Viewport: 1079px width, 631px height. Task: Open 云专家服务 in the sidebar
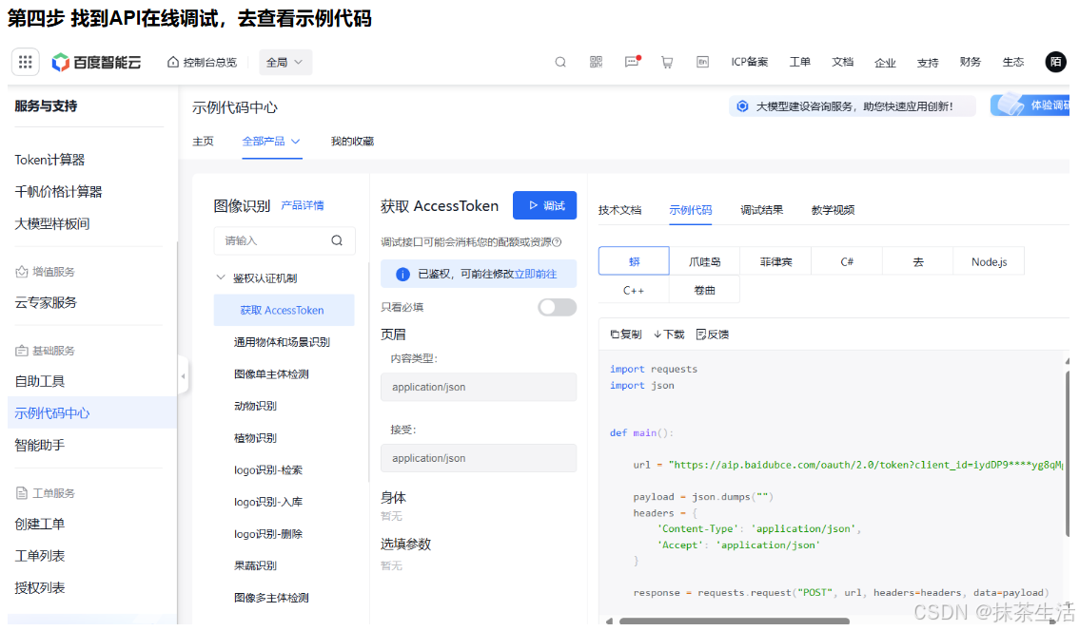tap(46, 302)
